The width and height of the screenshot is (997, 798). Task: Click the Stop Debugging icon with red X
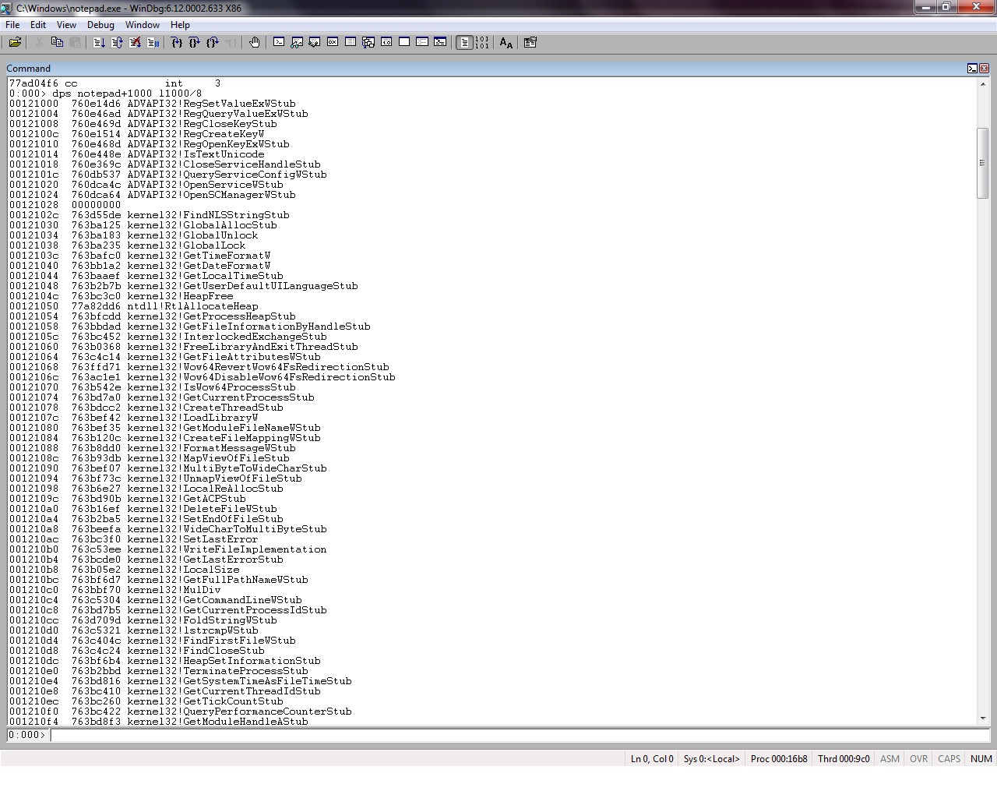coord(135,43)
